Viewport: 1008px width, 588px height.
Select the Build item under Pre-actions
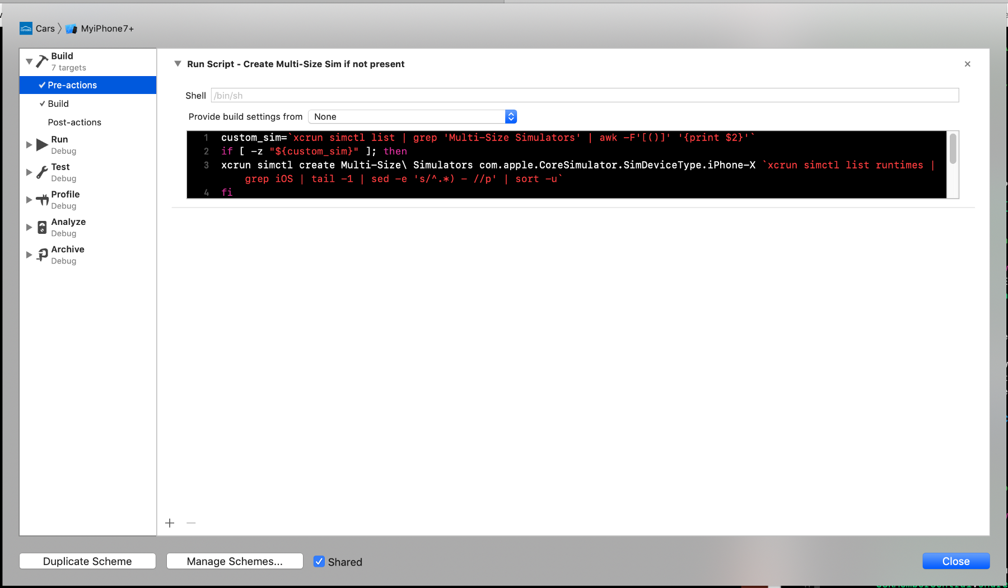click(58, 104)
